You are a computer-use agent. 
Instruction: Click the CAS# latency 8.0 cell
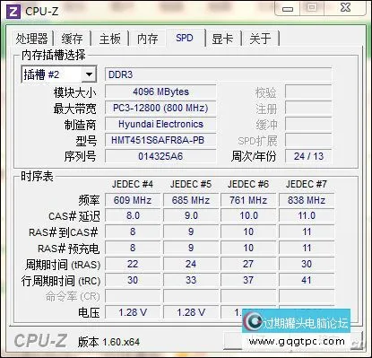point(133,215)
